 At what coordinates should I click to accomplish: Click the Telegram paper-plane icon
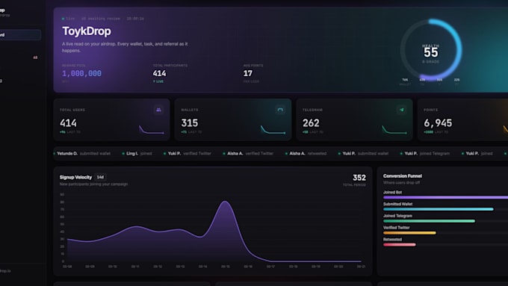402,110
